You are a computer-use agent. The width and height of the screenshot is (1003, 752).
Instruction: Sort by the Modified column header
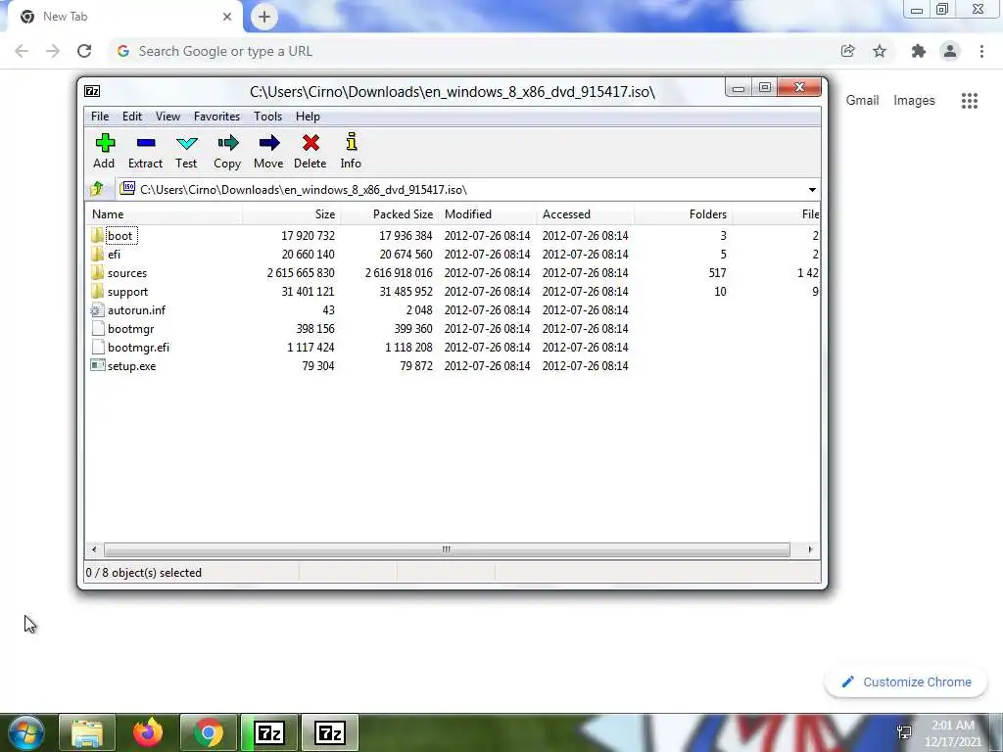click(x=487, y=214)
